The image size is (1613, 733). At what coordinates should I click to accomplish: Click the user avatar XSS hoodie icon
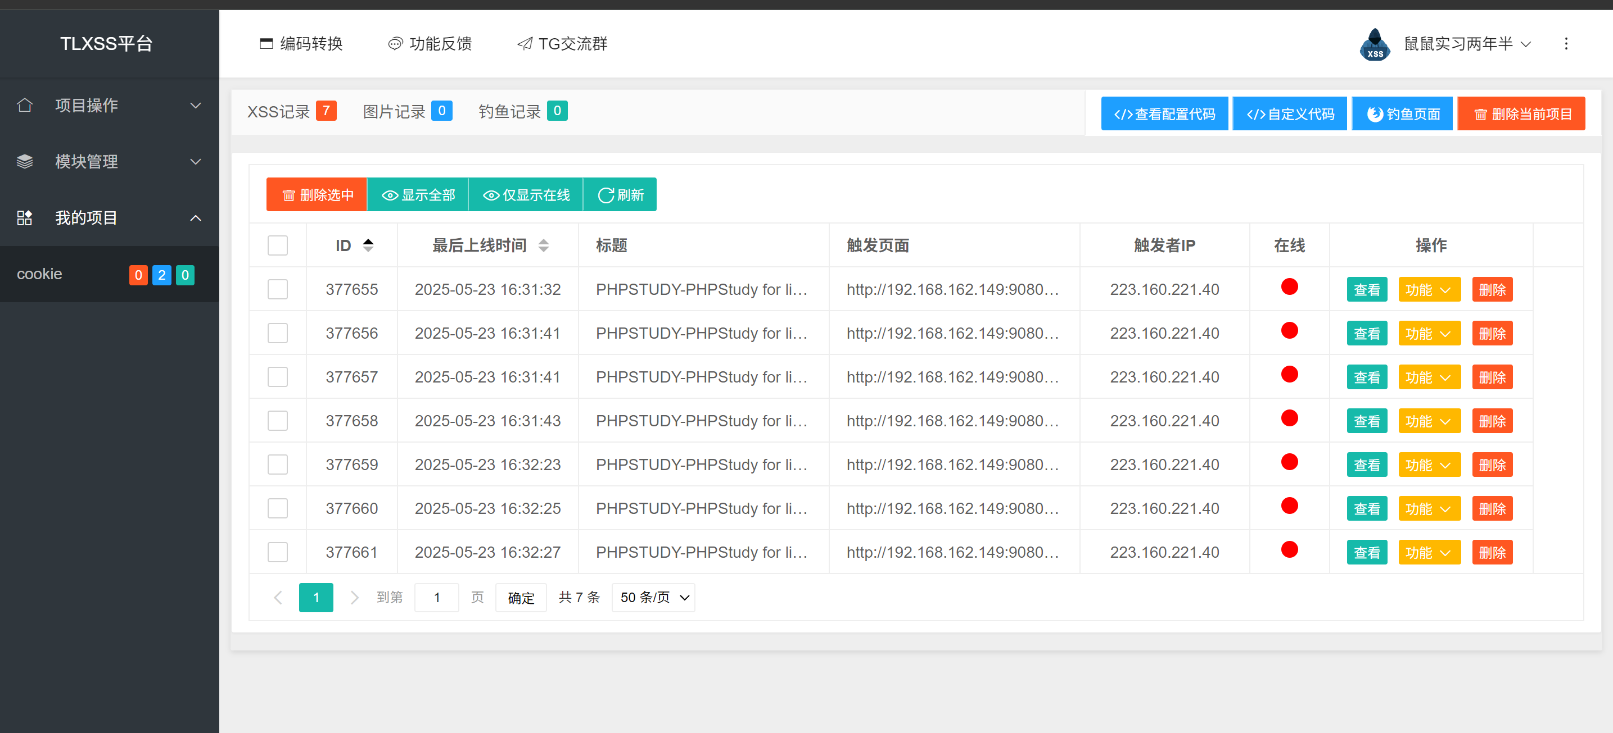1375,44
